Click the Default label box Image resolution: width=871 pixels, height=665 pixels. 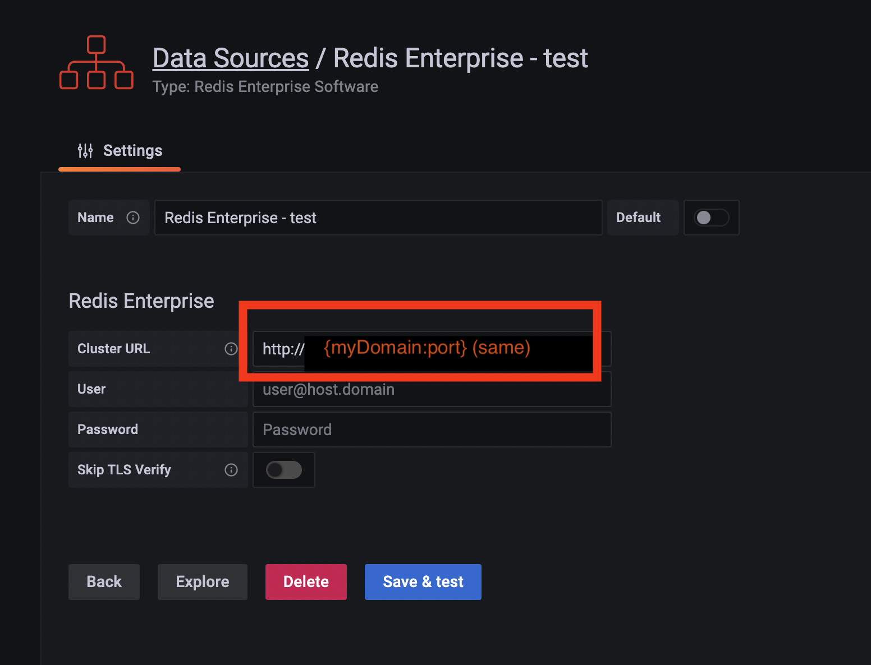point(642,218)
